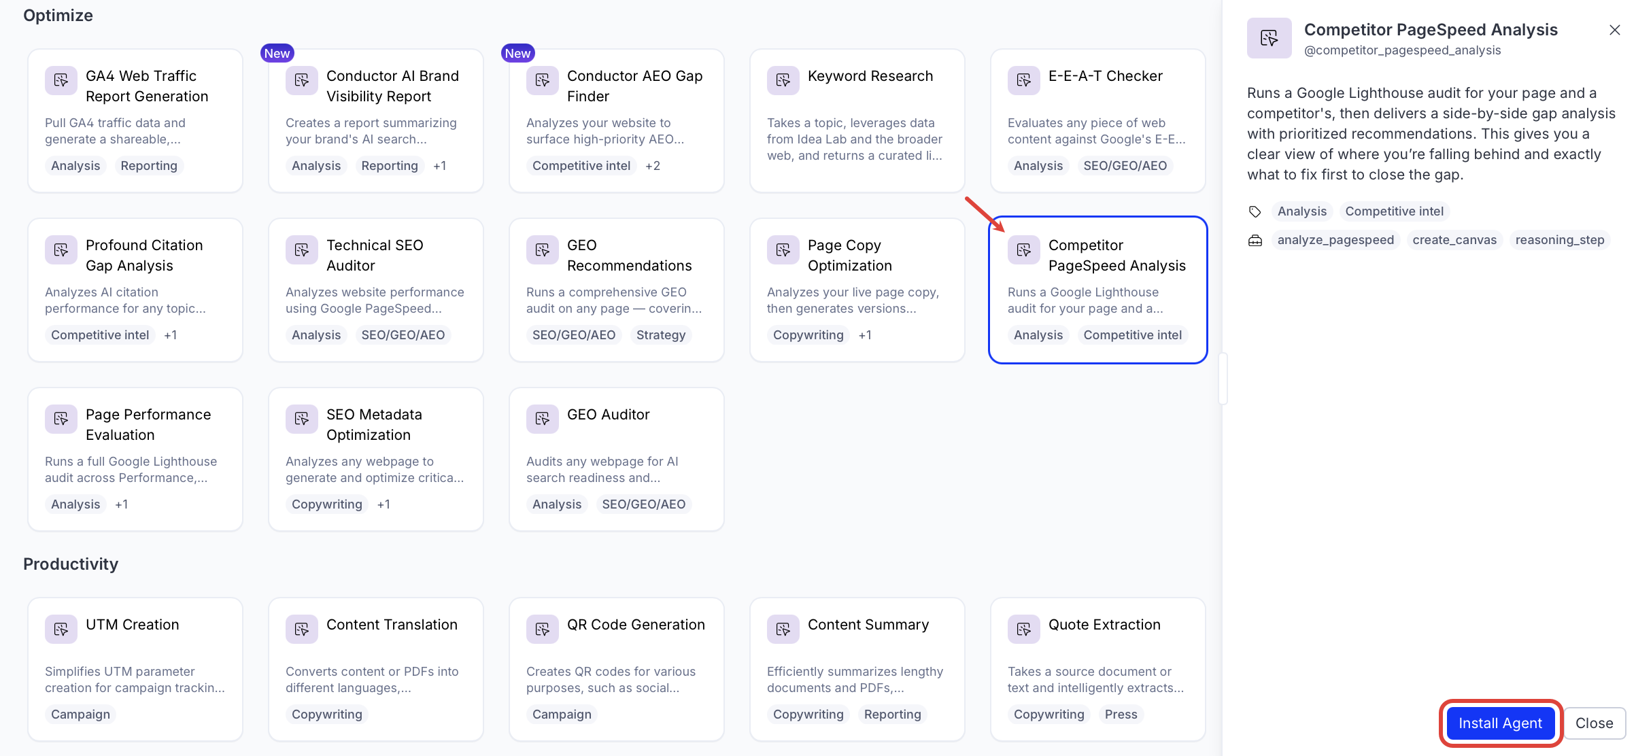Open the Content Translation agent card
Screen dimensions: 1636x756
coord(375,670)
